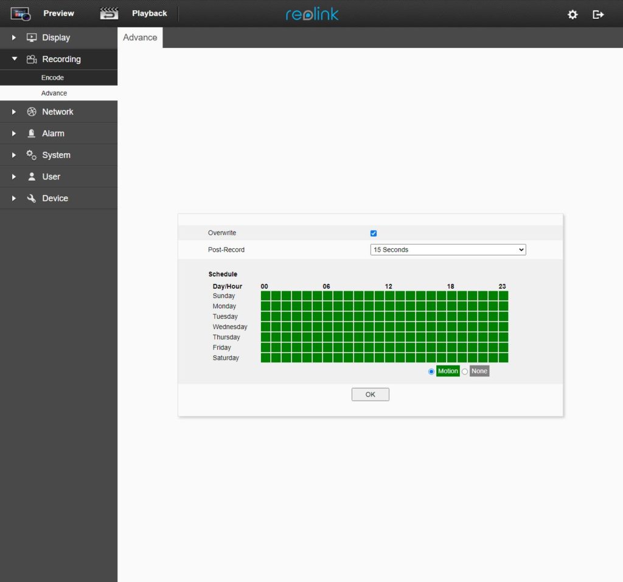Select the None radio button
Viewport: 623px width, 582px height.
(x=465, y=372)
